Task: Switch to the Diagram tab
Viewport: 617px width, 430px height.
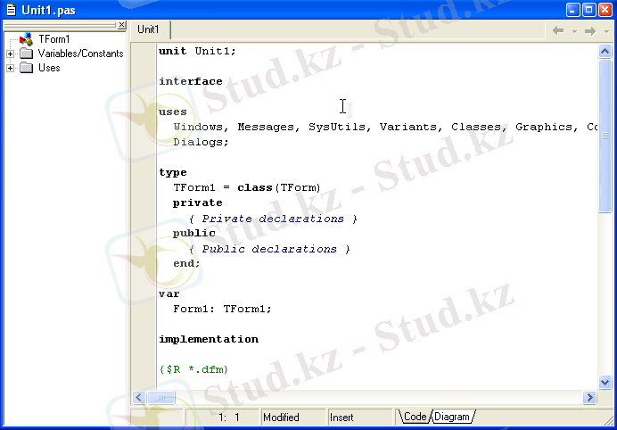Action: pyautogui.click(x=452, y=417)
